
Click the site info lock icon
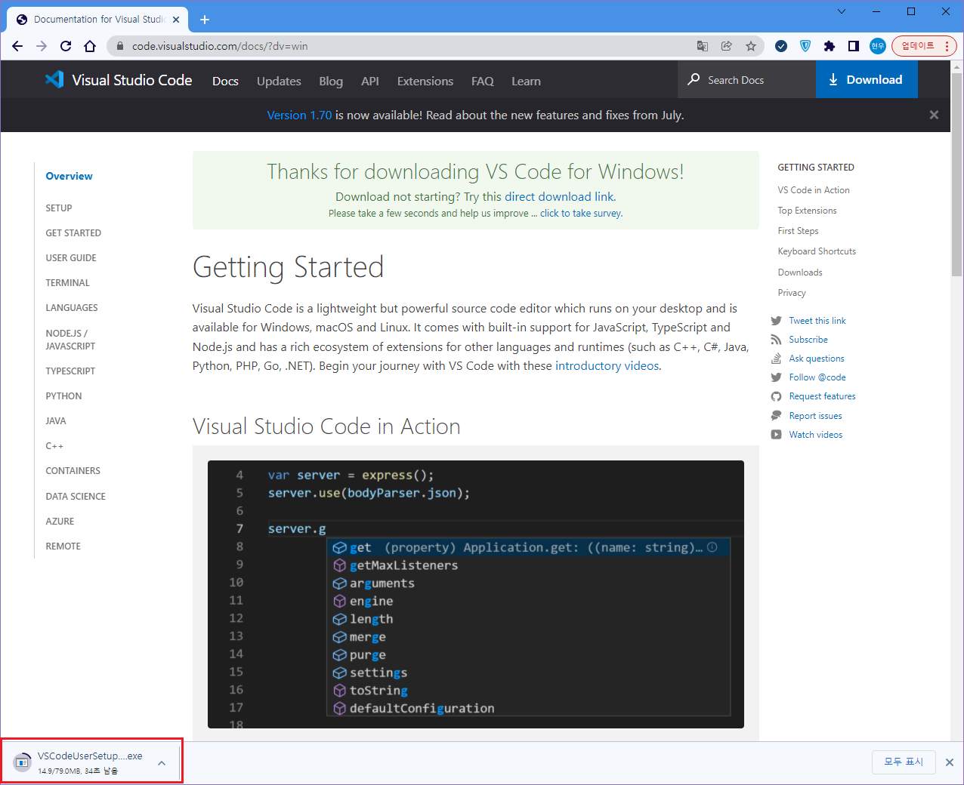tap(119, 46)
